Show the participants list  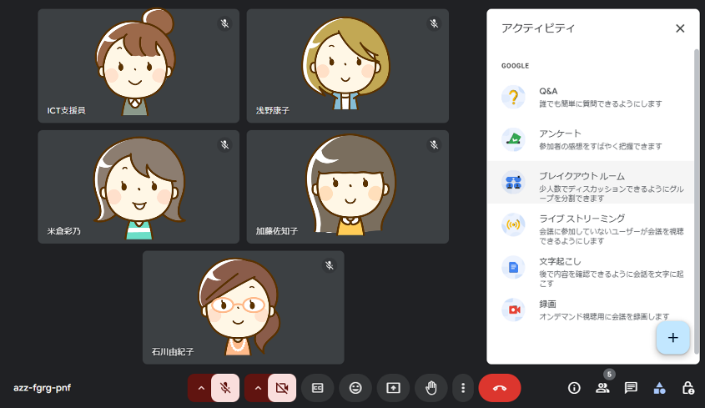tap(602, 388)
